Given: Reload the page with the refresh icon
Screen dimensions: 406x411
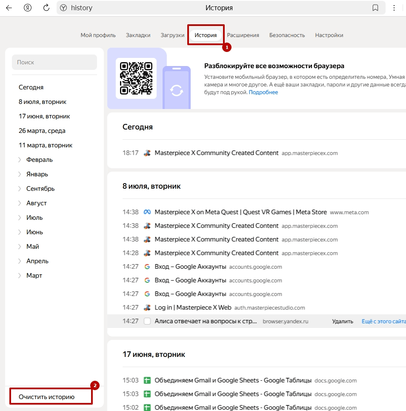Looking at the screenshot, I should [46, 8].
